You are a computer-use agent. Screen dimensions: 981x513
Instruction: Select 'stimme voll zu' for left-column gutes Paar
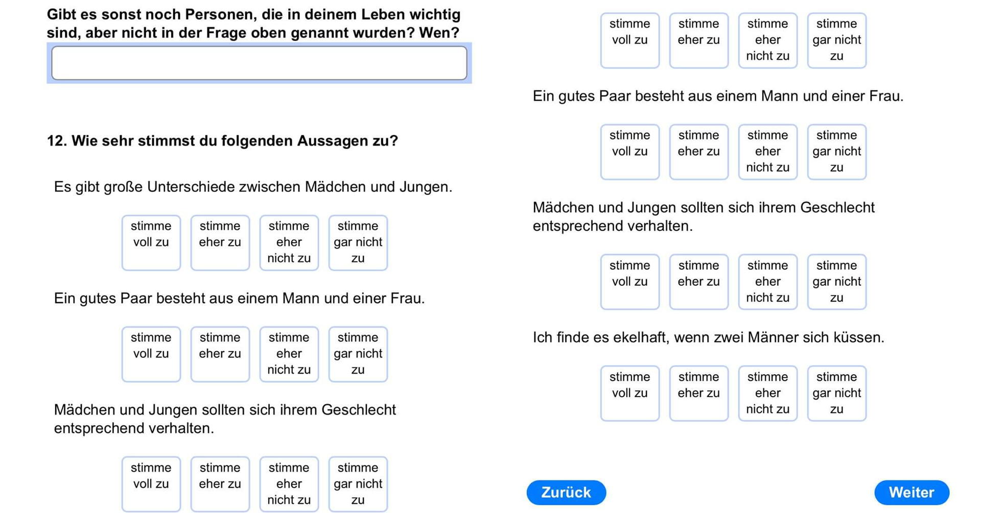click(x=151, y=354)
